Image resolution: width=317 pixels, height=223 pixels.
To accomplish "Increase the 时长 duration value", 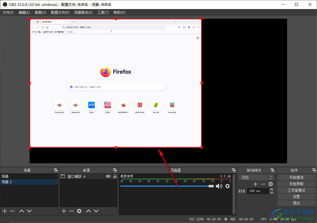I will click(x=272, y=190).
